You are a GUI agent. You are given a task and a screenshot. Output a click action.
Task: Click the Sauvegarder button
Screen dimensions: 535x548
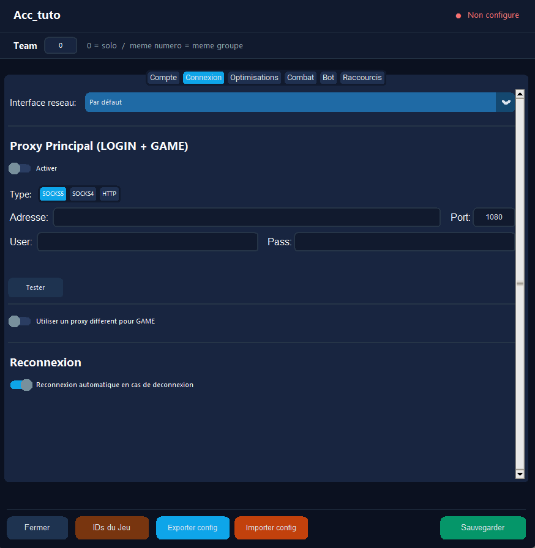[482, 527]
